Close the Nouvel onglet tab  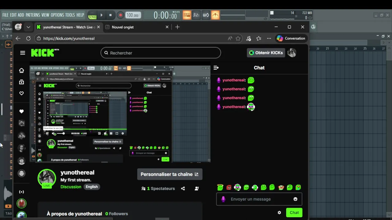pyautogui.click(x=167, y=27)
